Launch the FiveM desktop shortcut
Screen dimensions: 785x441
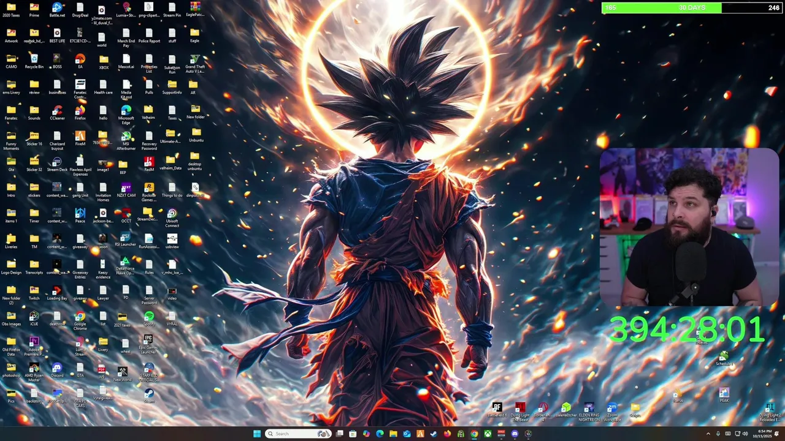(80, 138)
